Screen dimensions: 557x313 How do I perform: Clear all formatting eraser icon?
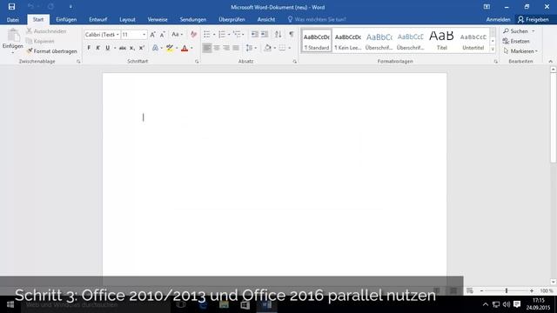click(x=193, y=35)
